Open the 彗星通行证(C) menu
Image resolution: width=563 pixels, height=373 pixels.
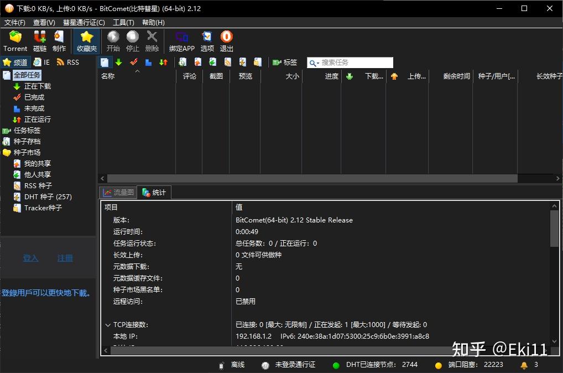click(x=84, y=23)
